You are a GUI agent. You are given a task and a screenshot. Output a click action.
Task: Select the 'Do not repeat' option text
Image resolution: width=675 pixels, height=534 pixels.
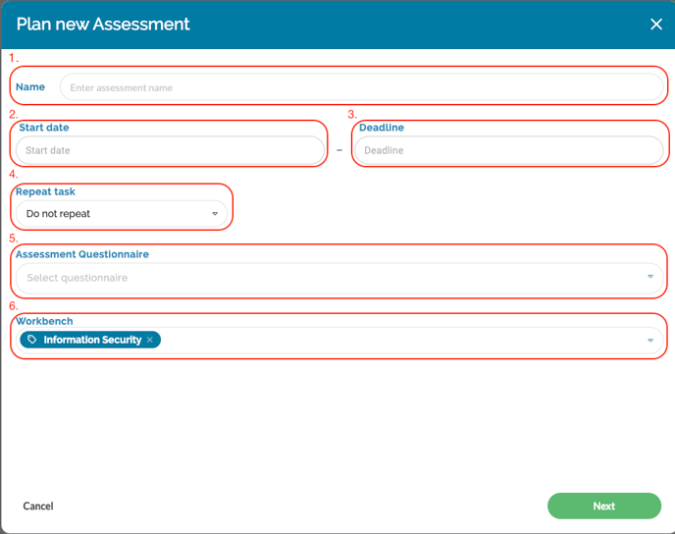click(59, 214)
